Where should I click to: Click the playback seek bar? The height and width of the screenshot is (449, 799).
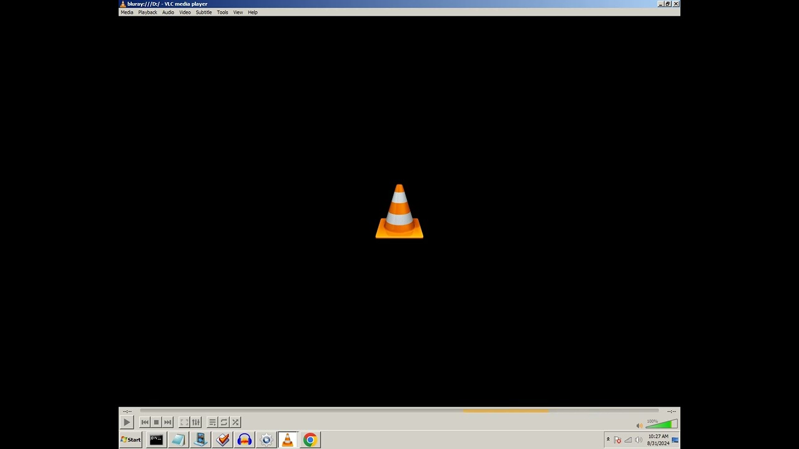coord(399,410)
